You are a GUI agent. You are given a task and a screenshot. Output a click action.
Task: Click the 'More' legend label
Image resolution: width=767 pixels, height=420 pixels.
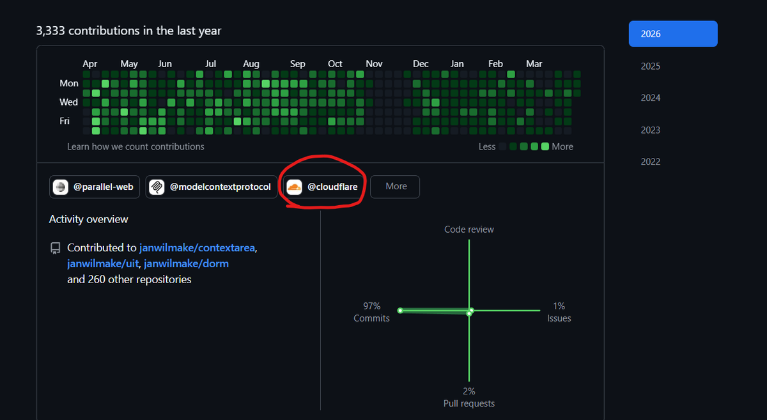pos(562,146)
